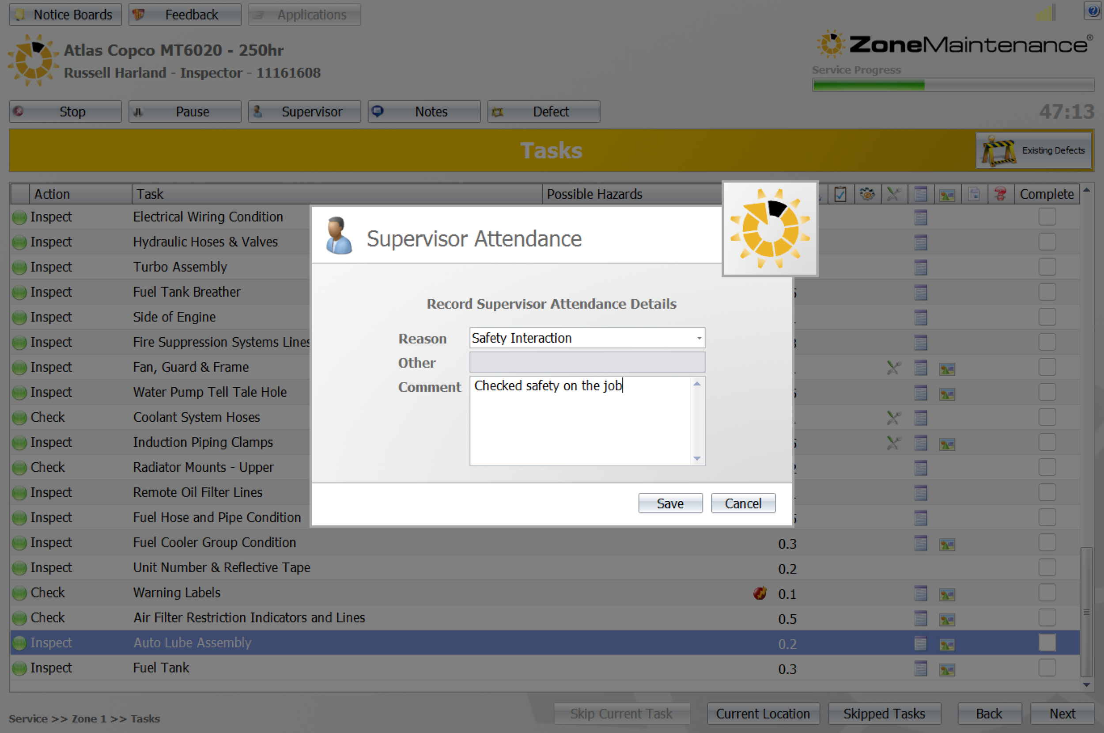Viewport: 1104px width, 733px height.
Task: Save the supervisor attendance details
Action: click(x=670, y=503)
